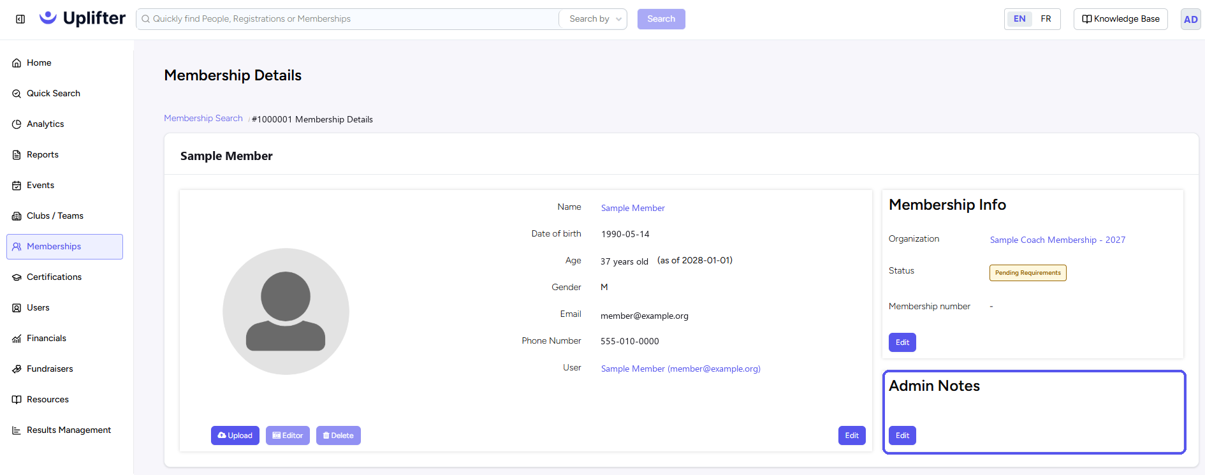Follow the Membership Search breadcrumb link

[x=203, y=119]
